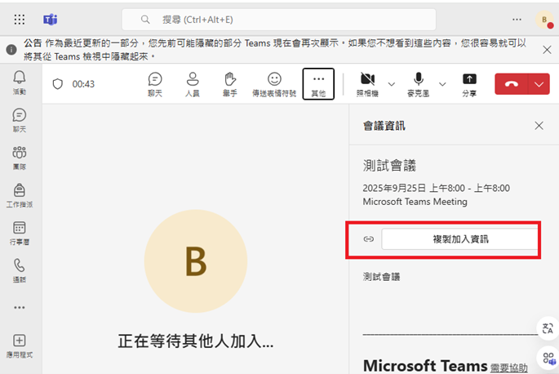The height and width of the screenshot is (374, 559).
Task: Raise hand with the 舉手 icon
Action: pyautogui.click(x=230, y=83)
